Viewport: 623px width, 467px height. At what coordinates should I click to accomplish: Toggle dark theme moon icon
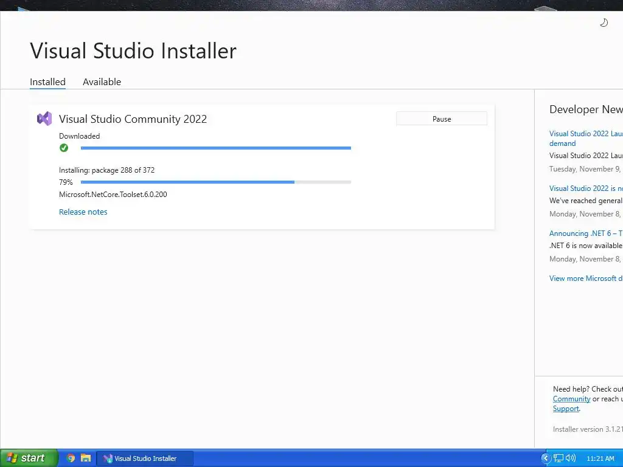604,22
